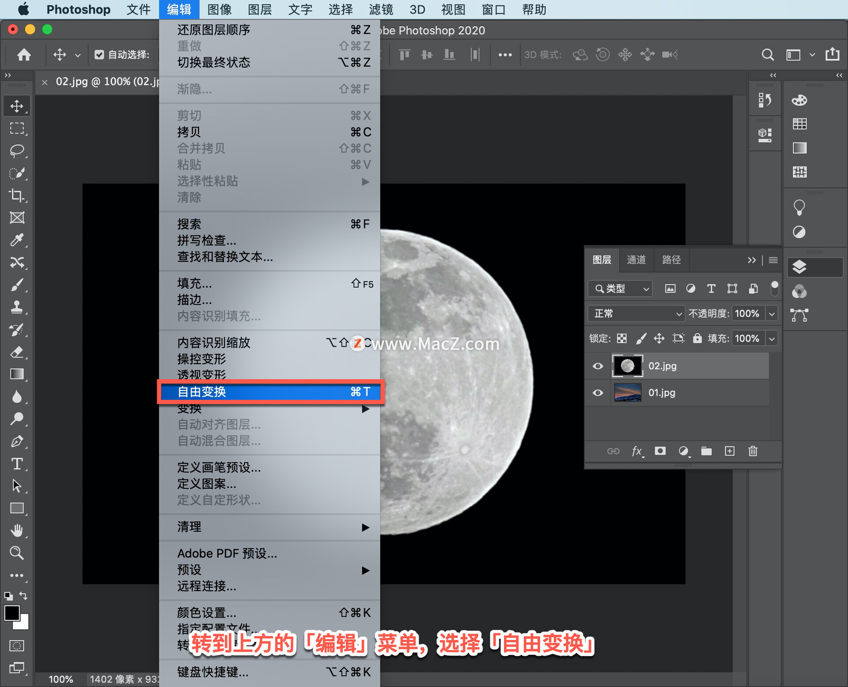Choose 自由变换 from the Edit menu
The width and height of the screenshot is (848, 687).
coord(269,392)
